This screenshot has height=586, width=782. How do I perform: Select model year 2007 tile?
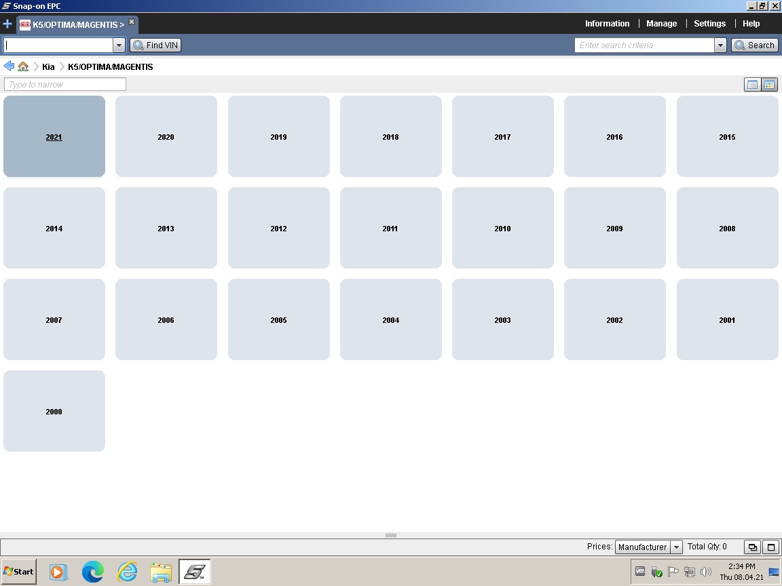(x=54, y=320)
